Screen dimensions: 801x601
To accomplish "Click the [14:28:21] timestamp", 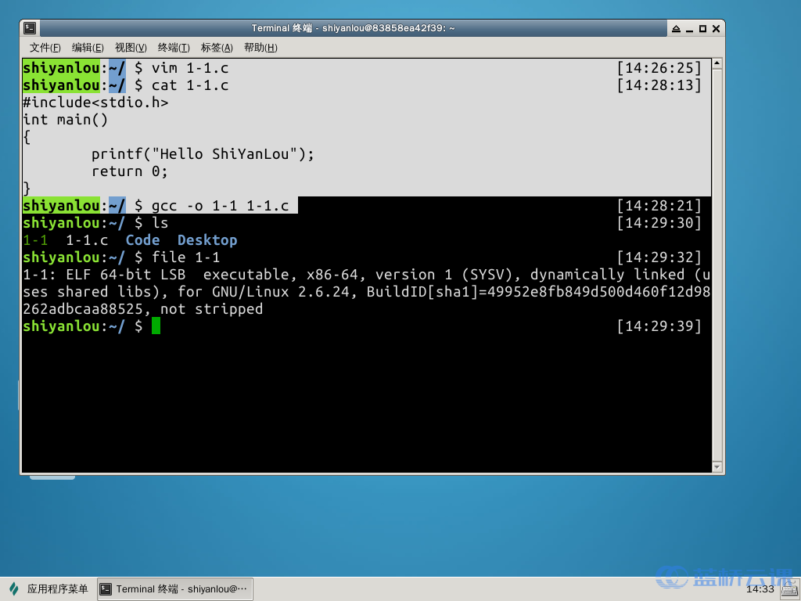I will click(659, 206).
